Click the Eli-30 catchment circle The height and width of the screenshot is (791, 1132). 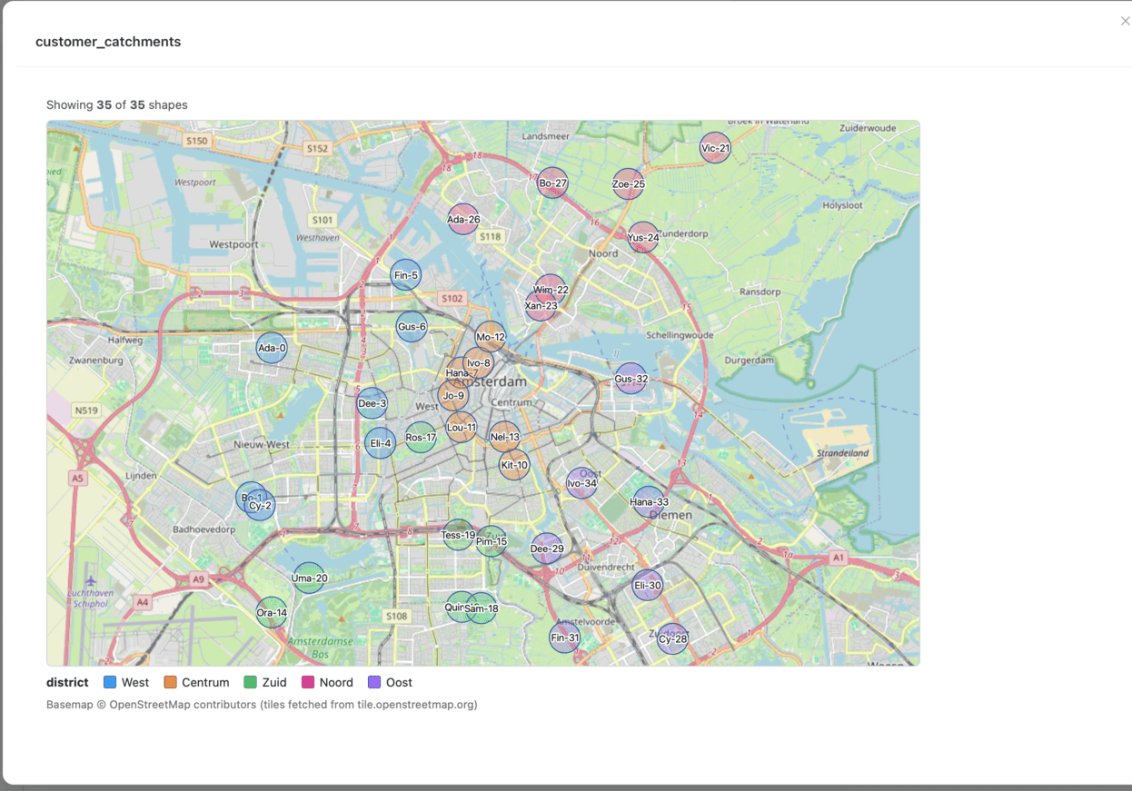648,585
